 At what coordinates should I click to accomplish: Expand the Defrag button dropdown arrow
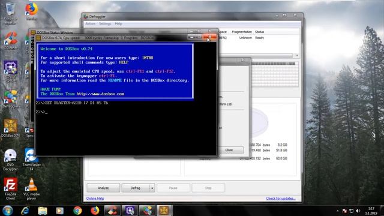pyautogui.click(x=152, y=188)
